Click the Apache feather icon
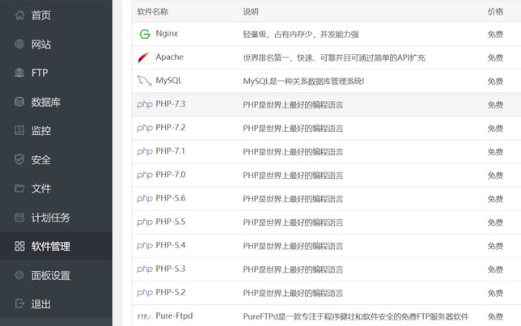 click(x=144, y=57)
